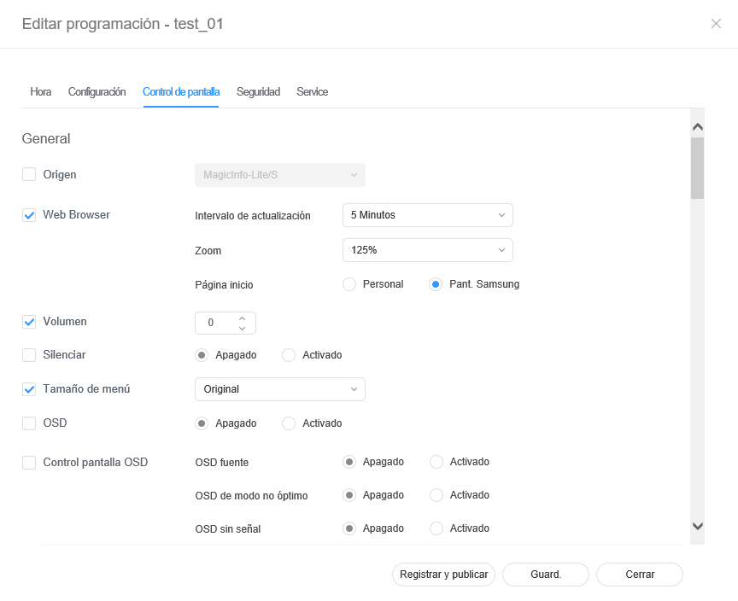Decrease Volumen value with down arrow
738x601 pixels.
[x=243, y=329]
